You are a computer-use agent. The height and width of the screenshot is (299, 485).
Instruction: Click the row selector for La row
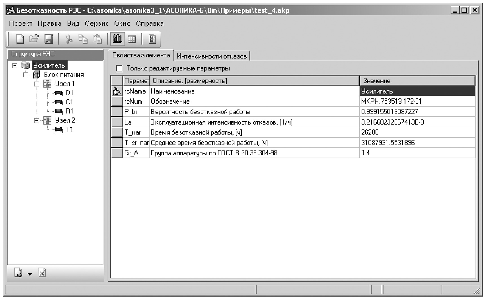click(117, 122)
